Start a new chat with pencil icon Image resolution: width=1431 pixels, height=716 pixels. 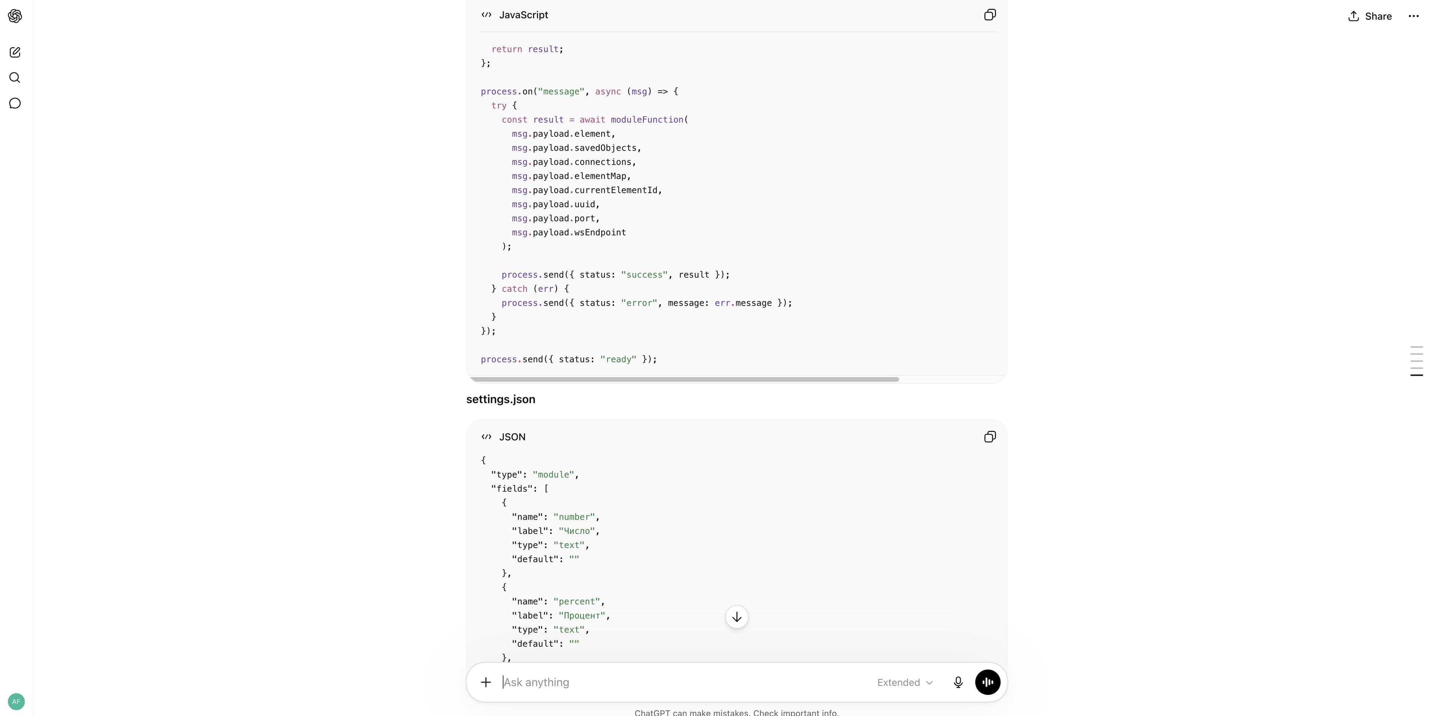15,52
